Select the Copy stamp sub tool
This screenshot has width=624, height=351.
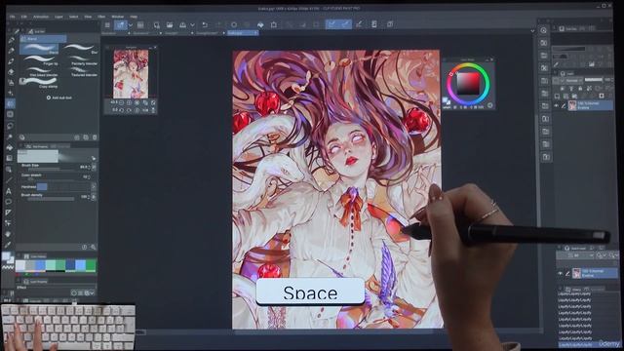click(x=40, y=83)
